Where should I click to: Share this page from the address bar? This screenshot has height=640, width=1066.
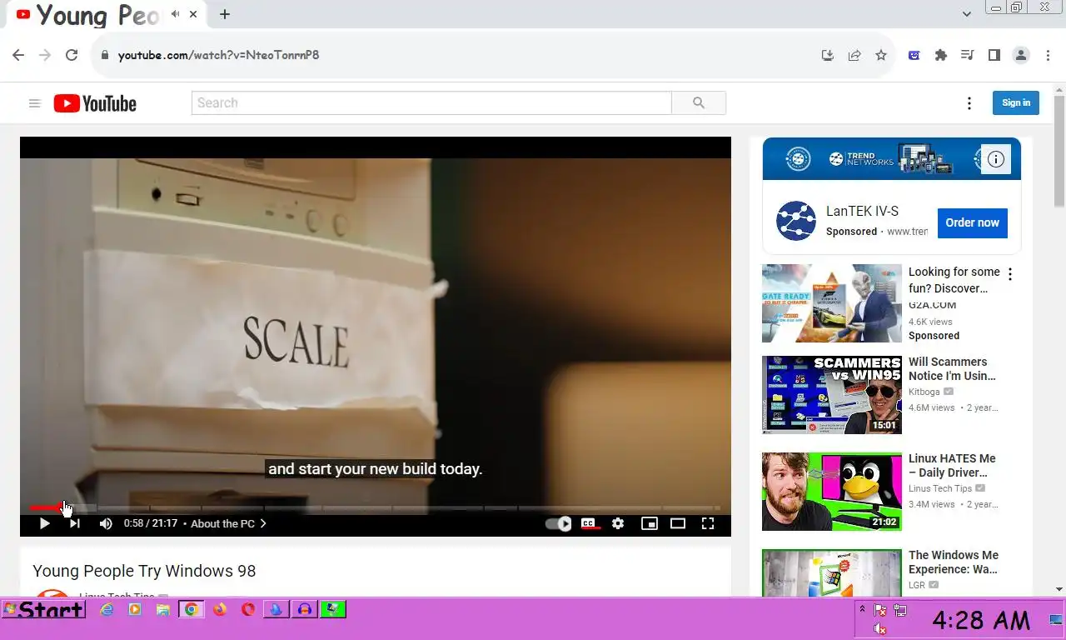854,55
